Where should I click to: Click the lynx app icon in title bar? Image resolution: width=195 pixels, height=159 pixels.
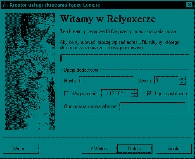tap(5, 5)
